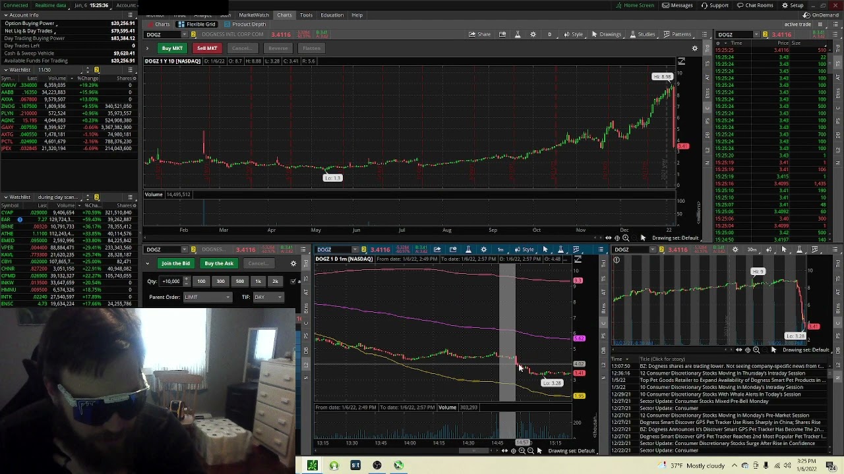The width and height of the screenshot is (844, 474).
Task: Open the Support window
Action: click(715, 5)
